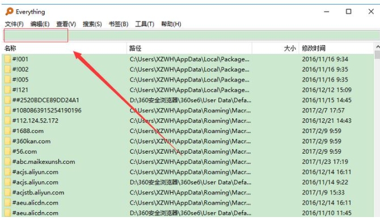
Task: Select the ##2520BDCE89DD24A1 entry
Action: (45, 100)
